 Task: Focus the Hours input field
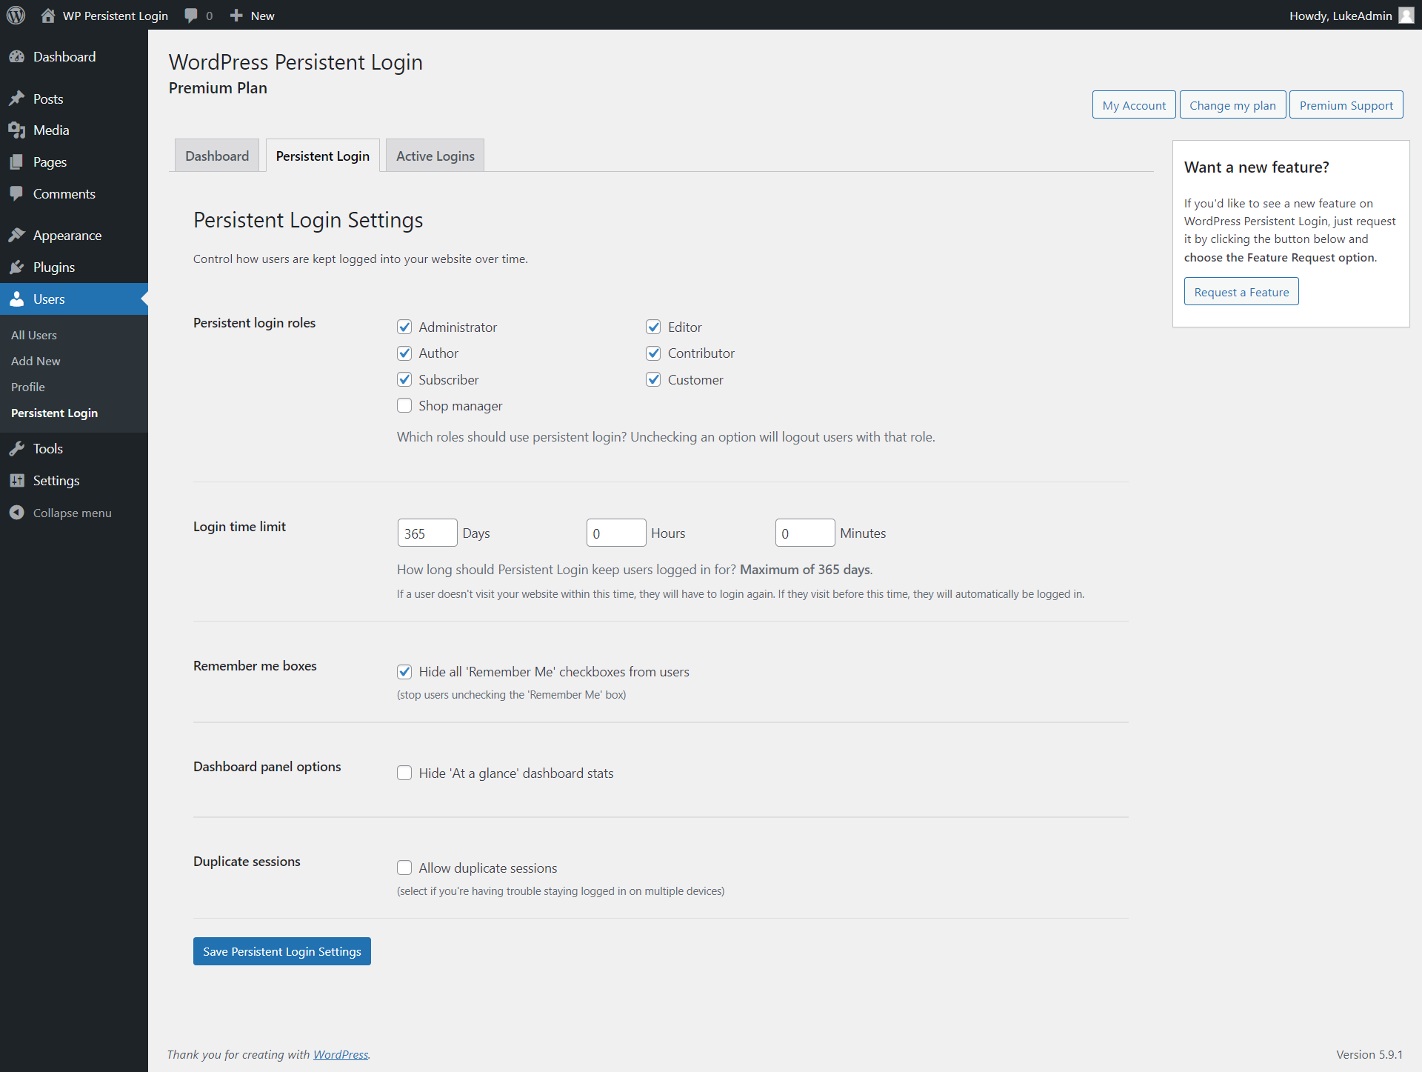[x=616, y=533]
